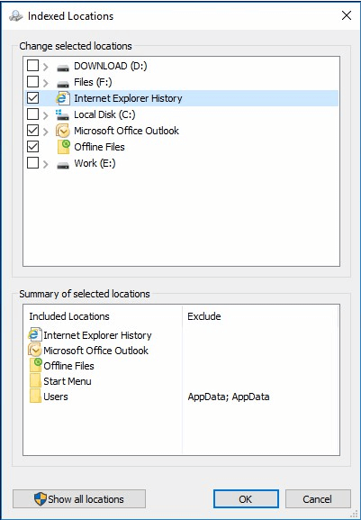Uncheck the Offline Files checkbox
361x520 pixels.
32,147
